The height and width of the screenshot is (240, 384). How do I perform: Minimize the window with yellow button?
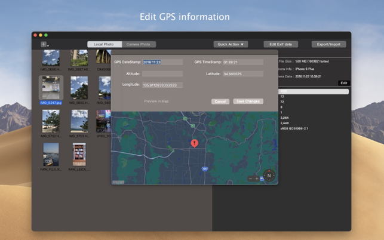coord(41,35)
